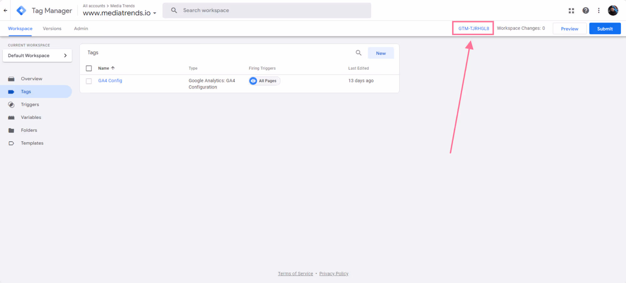Select Tags in the sidebar
Image resolution: width=626 pixels, height=283 pixels.
(x=36, y=92)
